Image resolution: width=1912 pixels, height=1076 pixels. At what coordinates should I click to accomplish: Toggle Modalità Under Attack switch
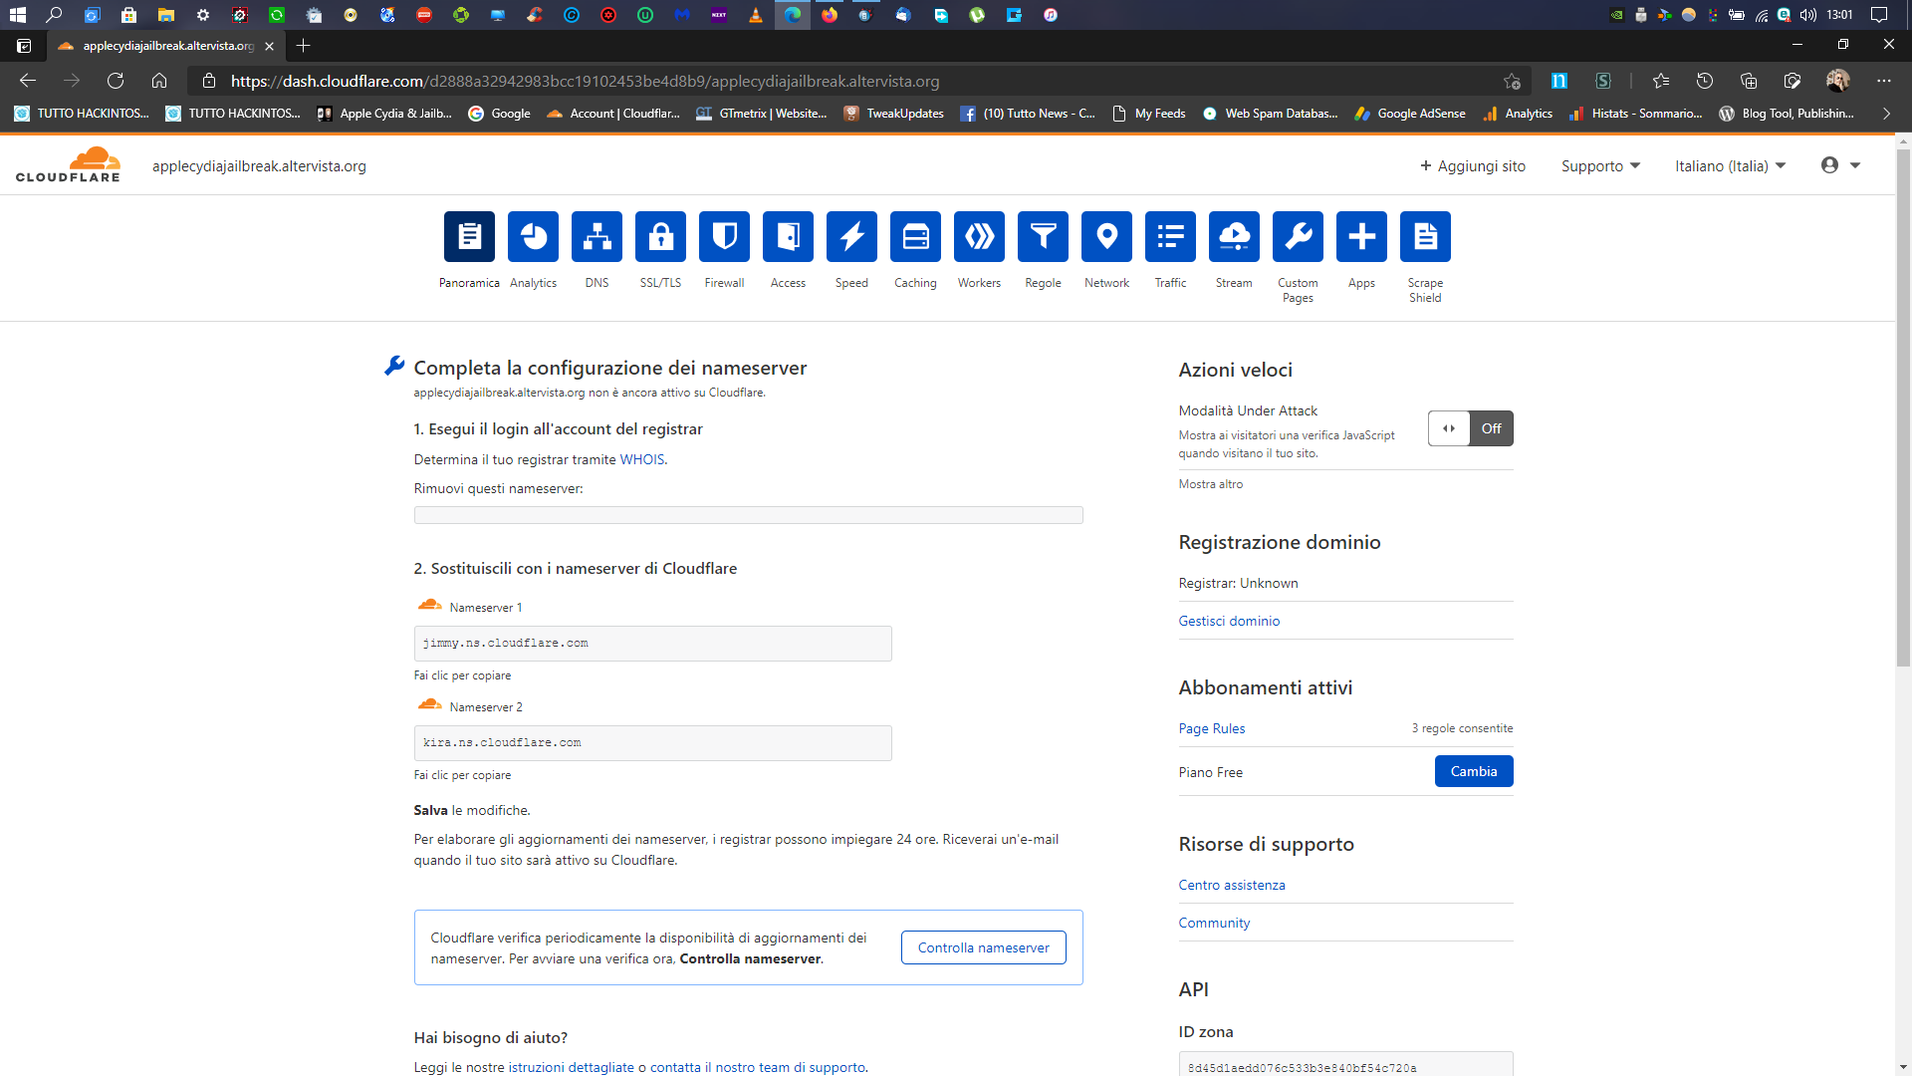1470,428
